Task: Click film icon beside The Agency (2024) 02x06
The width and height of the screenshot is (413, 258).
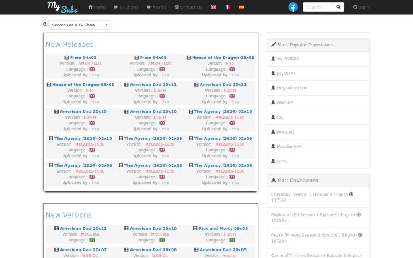Action: [191, 165]
